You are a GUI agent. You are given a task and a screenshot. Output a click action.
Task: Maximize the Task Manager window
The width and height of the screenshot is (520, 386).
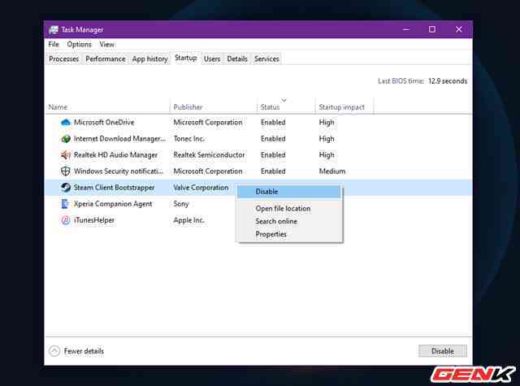(x=432, y=29)
